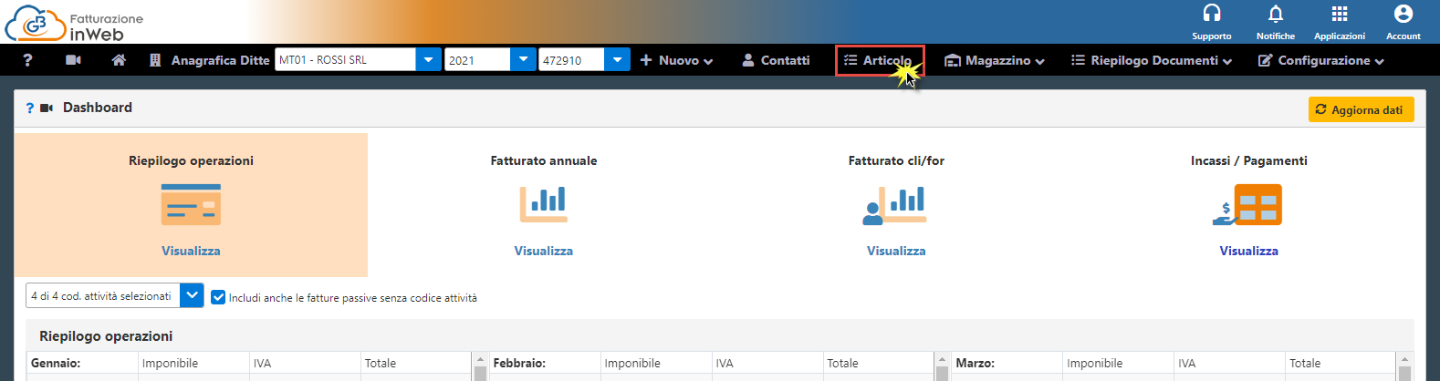The image size is (1440, 381).
Task: Click the question mark help icon in navbar
Action: click(x=27, y=60)
